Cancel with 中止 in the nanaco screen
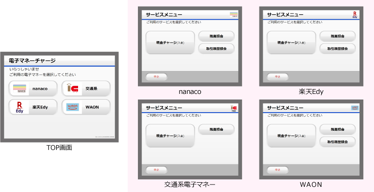The height and width of the screenshot is (192, 374). click(x=157, y=77)
